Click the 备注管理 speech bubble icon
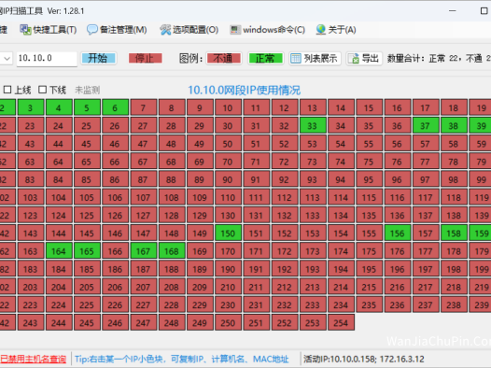Viewport: 491px width, 368px height. (92, 30)
